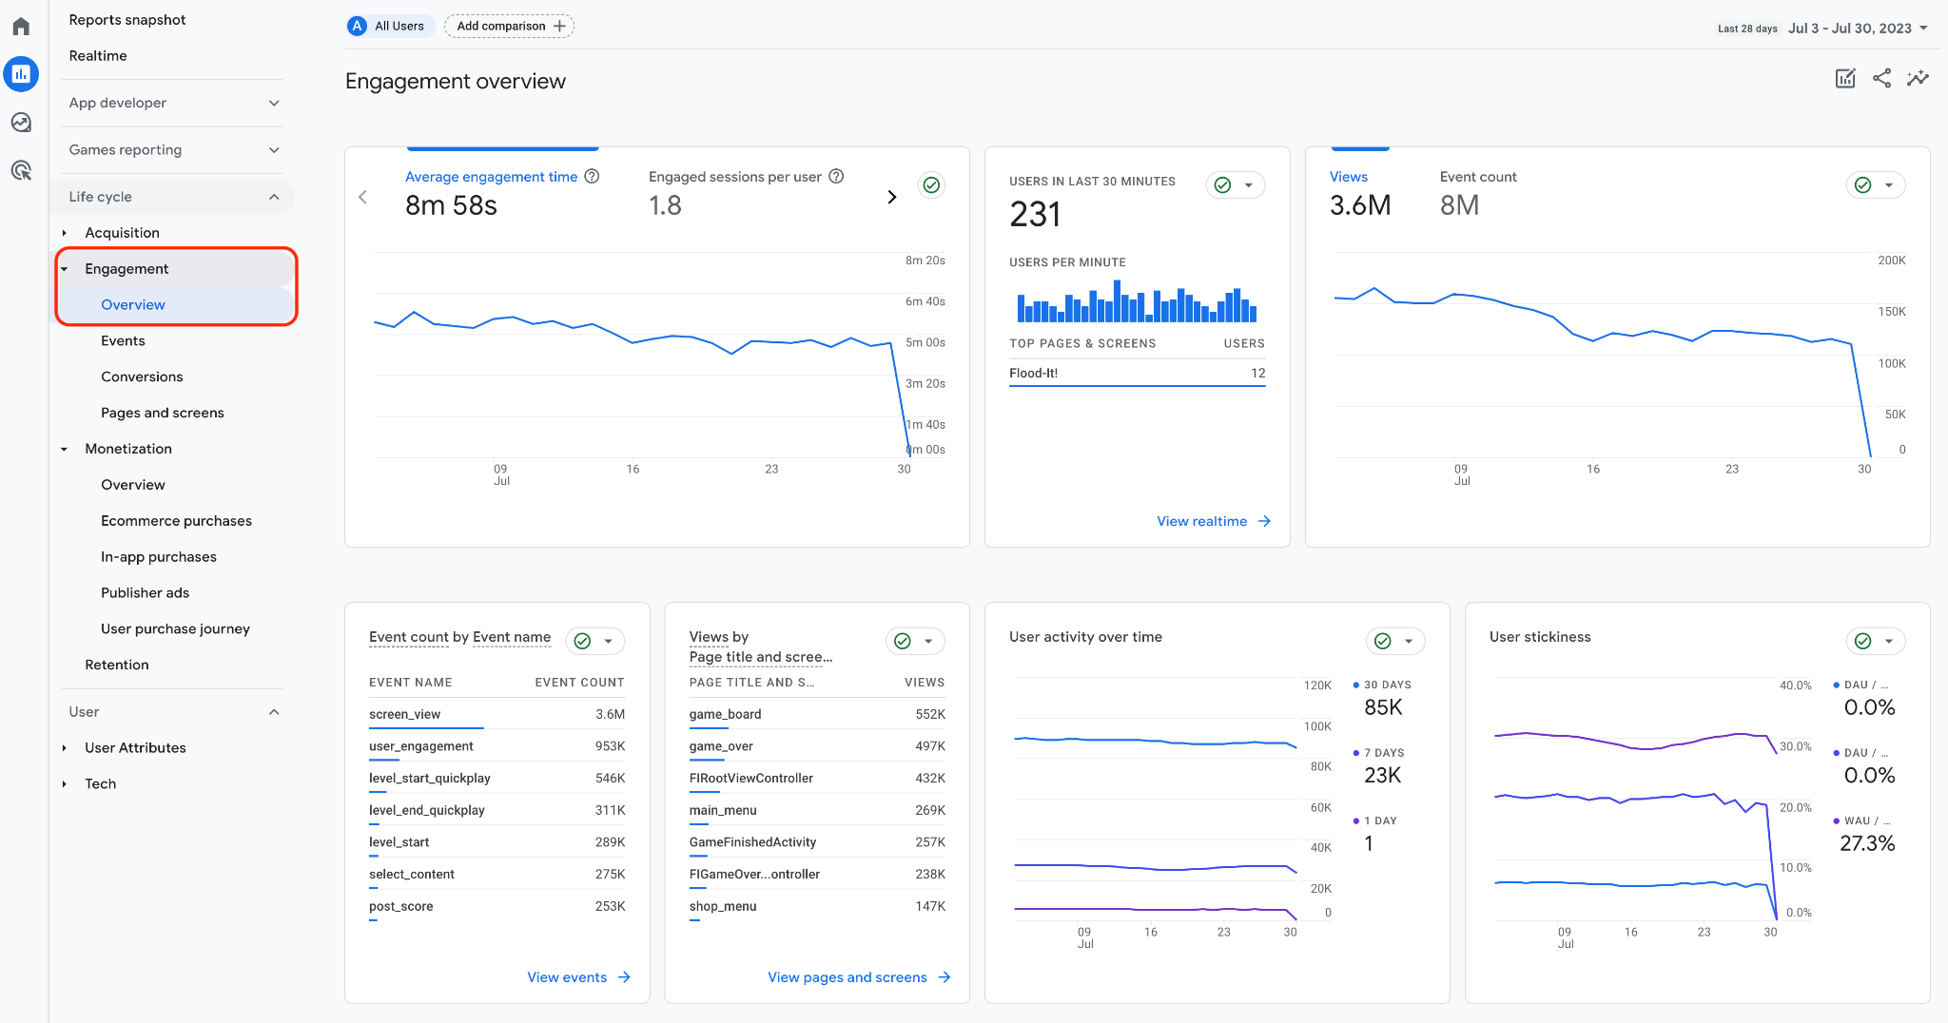Expand the Tech tree item
The image size is (1948, 1023).
click(x=65, y=784)
